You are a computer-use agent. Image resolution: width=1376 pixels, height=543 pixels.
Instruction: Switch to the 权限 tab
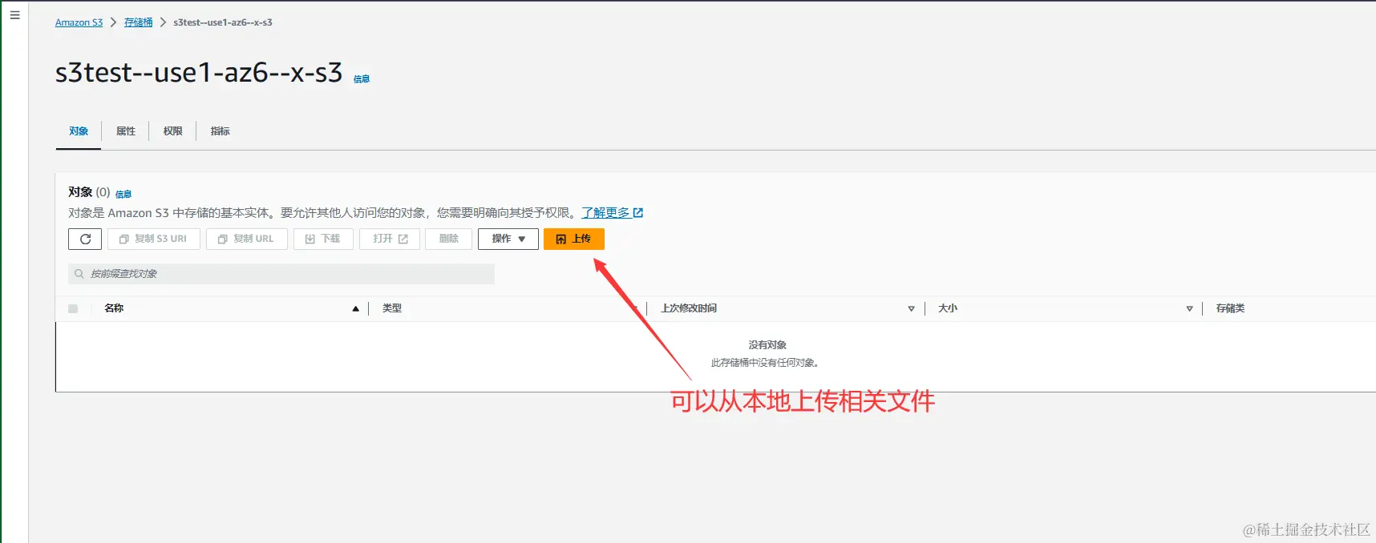click(173, 131)
